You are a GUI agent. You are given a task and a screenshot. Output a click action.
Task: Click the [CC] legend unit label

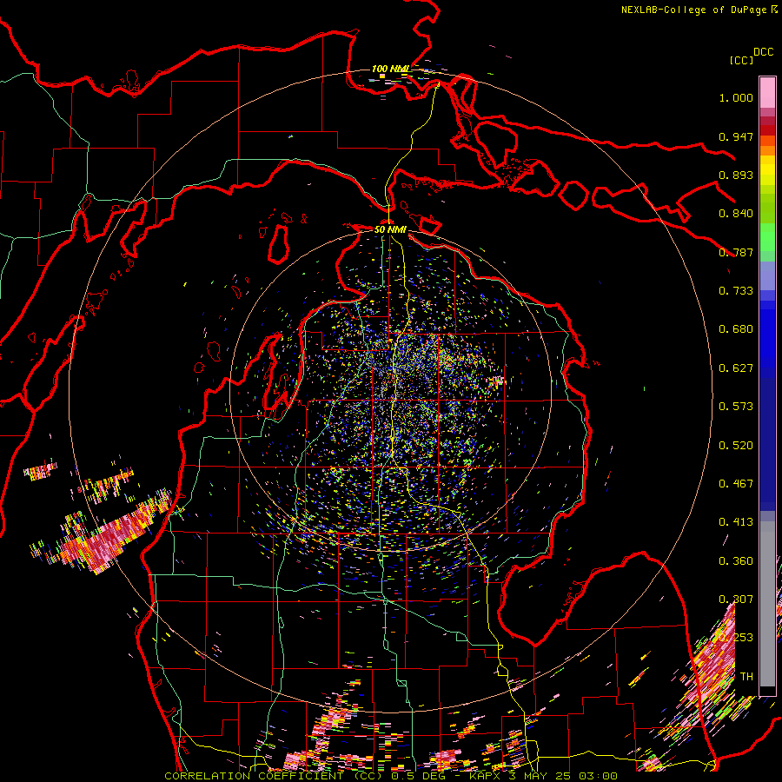tap(741, 60)
